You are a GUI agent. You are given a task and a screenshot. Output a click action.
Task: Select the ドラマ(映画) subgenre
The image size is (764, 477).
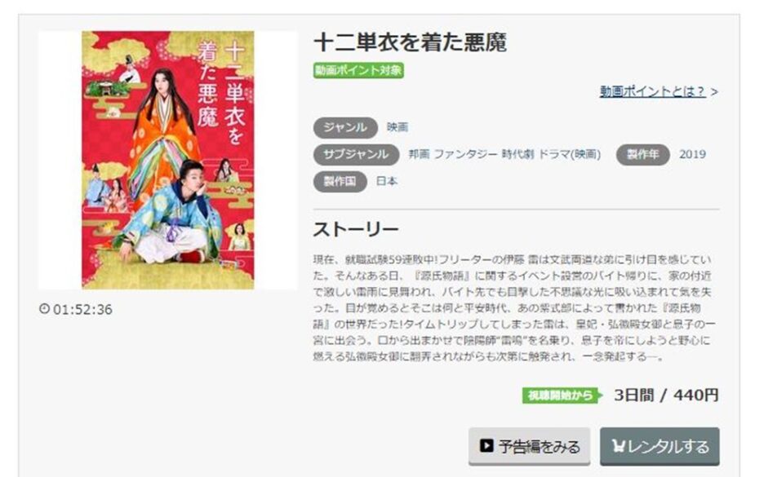coord(570,154)
